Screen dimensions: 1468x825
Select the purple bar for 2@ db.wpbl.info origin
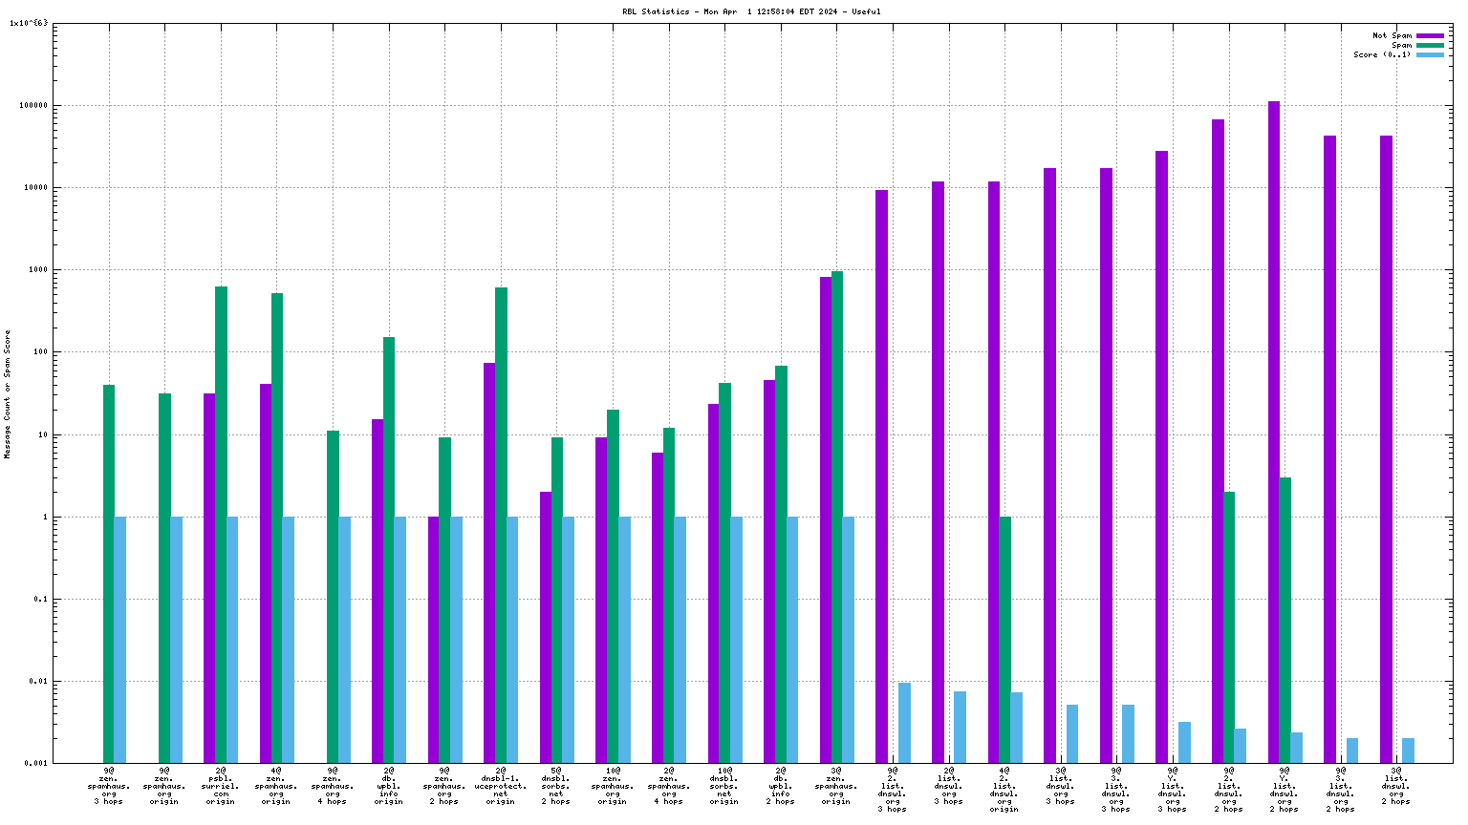pos(378,591)
